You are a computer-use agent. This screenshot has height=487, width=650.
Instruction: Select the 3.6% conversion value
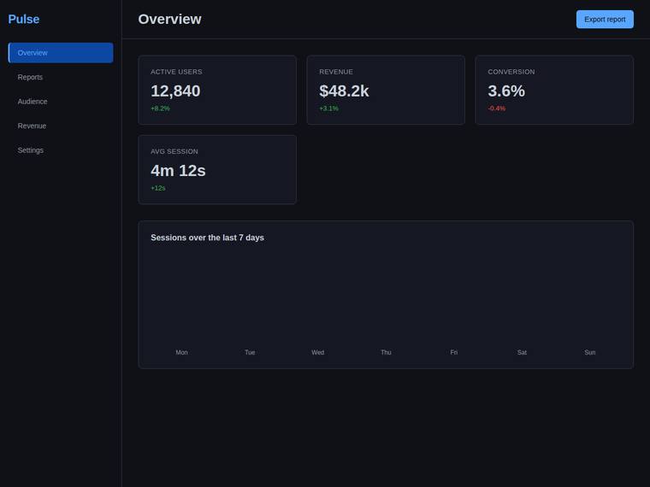506,91
